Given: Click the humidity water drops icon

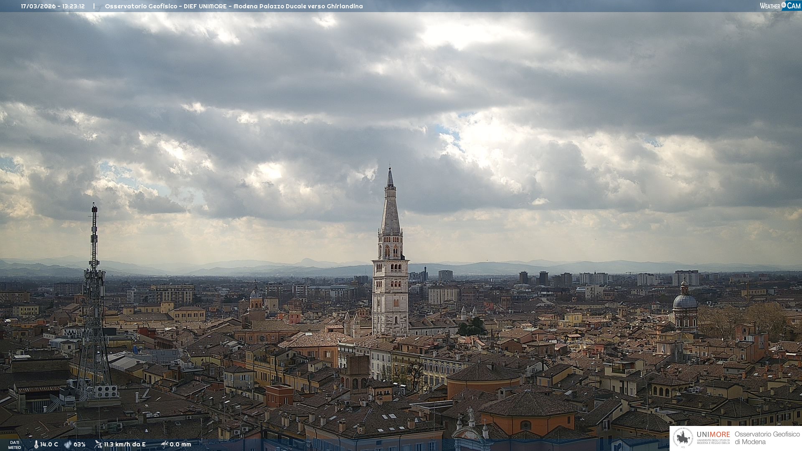Looking at the screenshot, I should tap(68, 445).
